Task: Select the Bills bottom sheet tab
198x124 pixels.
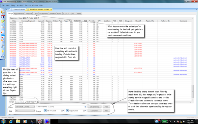Action: pyautogui.click(x=28, y=102)
